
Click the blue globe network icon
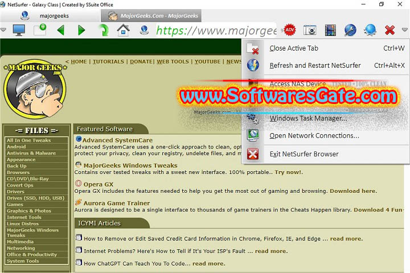click(370, 30)
